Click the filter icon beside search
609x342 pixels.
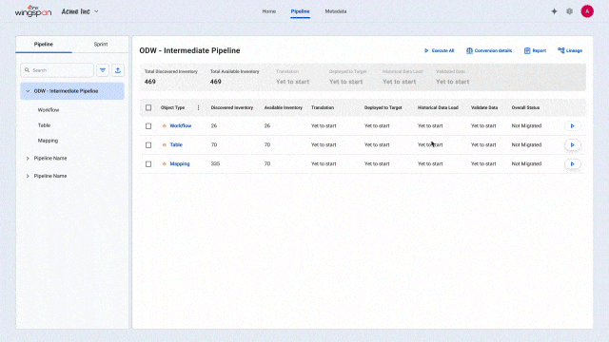click(103, 70)
